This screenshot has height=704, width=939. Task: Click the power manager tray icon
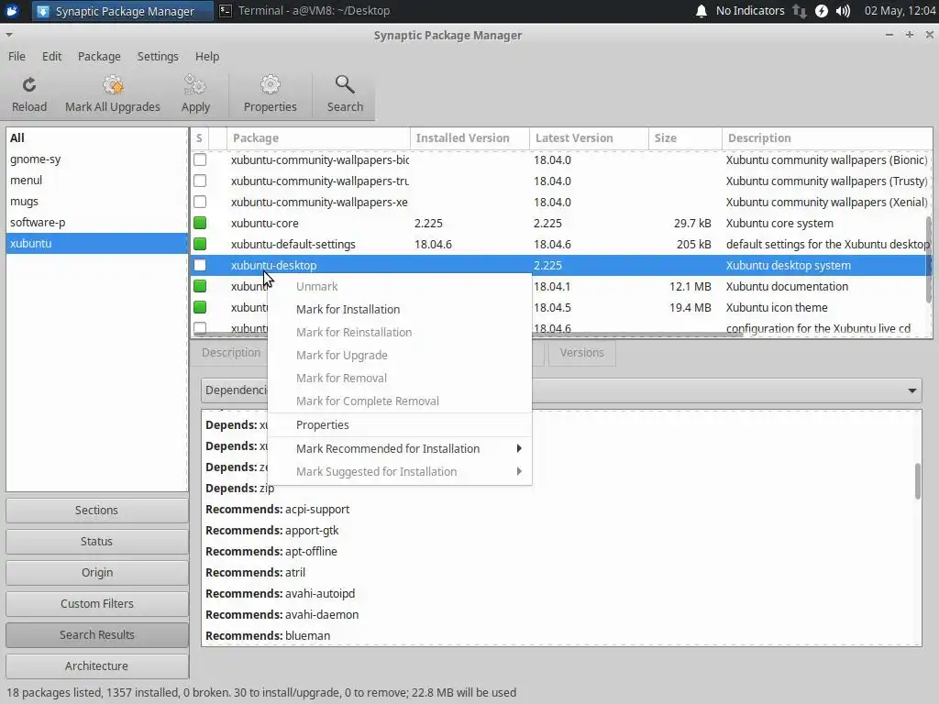(822, 11)
